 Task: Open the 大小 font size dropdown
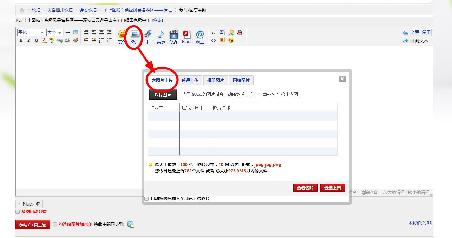pyautogui.click(x=55, y=32)
